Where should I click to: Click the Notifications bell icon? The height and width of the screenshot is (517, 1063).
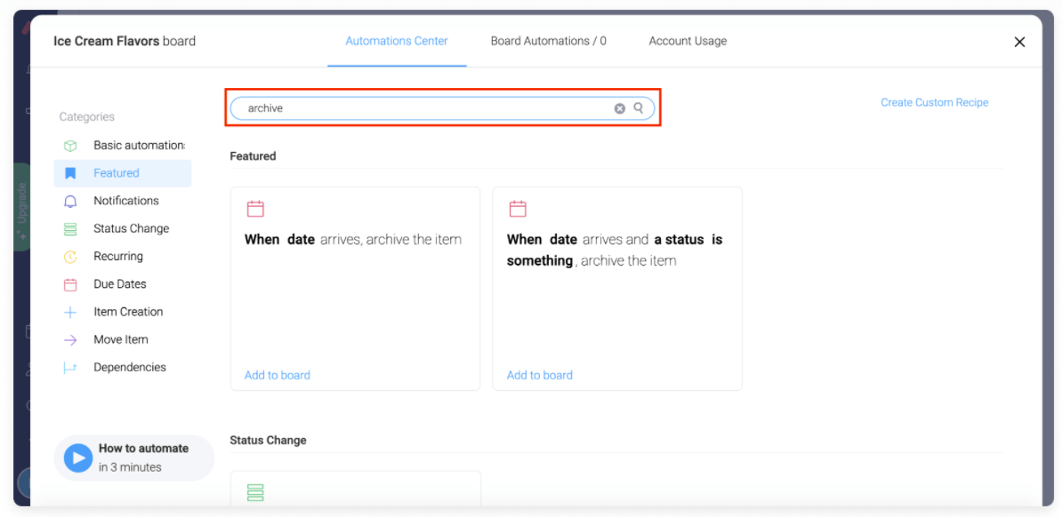pos(70,202)
